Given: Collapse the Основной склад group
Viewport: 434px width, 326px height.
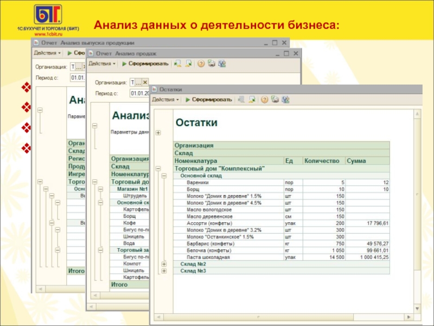Looking at the screenshot, I should [164, 176].
